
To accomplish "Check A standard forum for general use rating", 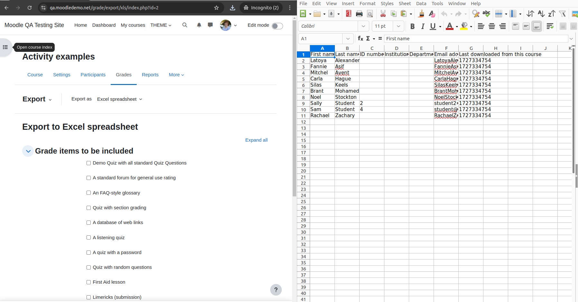I will click(x=88, y=178).
